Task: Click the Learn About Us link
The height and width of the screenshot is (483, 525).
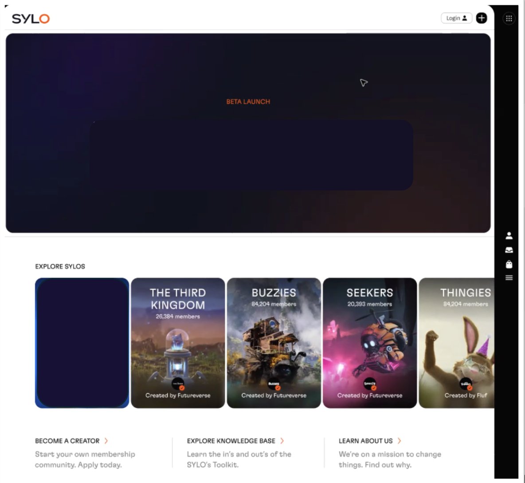Action: [366, 441]
